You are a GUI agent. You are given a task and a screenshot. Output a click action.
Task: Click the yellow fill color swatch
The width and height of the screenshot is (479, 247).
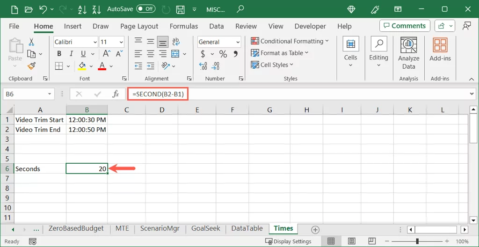tap(82, 66)
